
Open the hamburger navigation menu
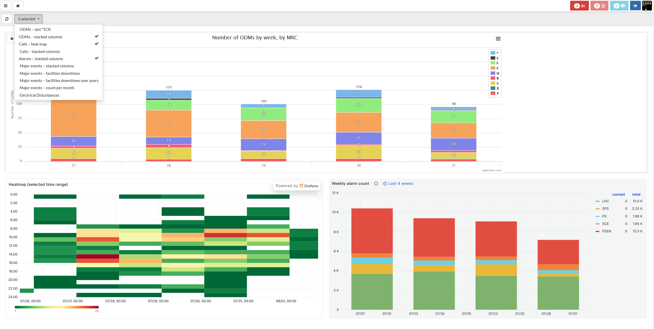(6, 6)
